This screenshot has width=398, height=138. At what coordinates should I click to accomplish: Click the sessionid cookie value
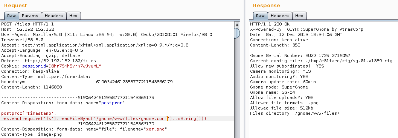[75, 66]
